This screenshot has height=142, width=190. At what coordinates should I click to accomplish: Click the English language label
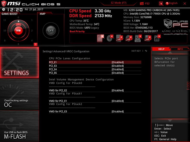(173, 3)
